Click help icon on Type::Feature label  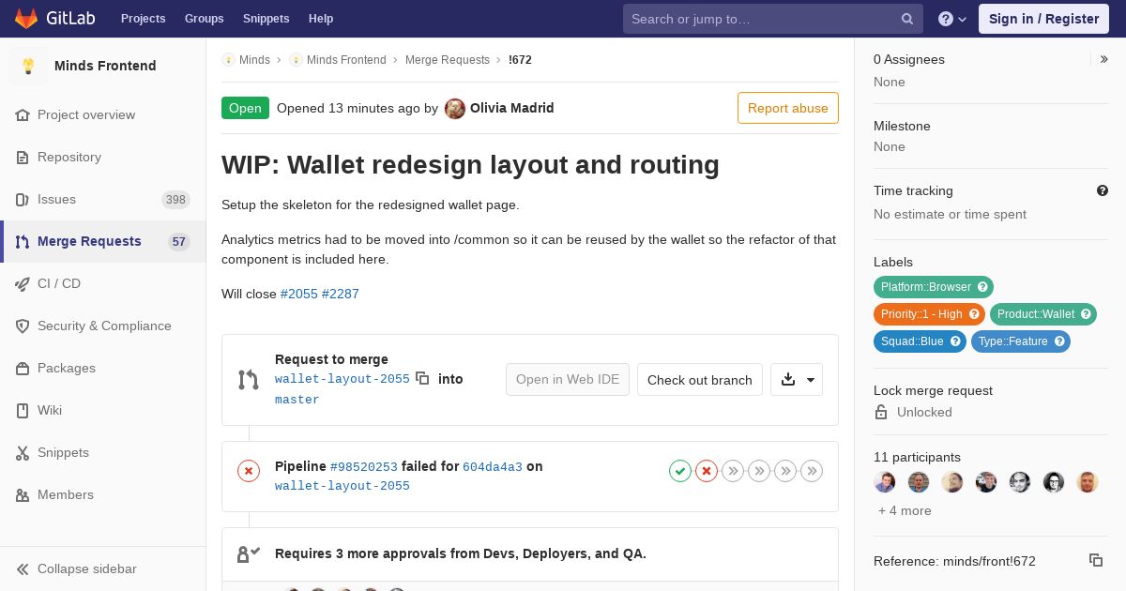click(x=1059, y=341)
